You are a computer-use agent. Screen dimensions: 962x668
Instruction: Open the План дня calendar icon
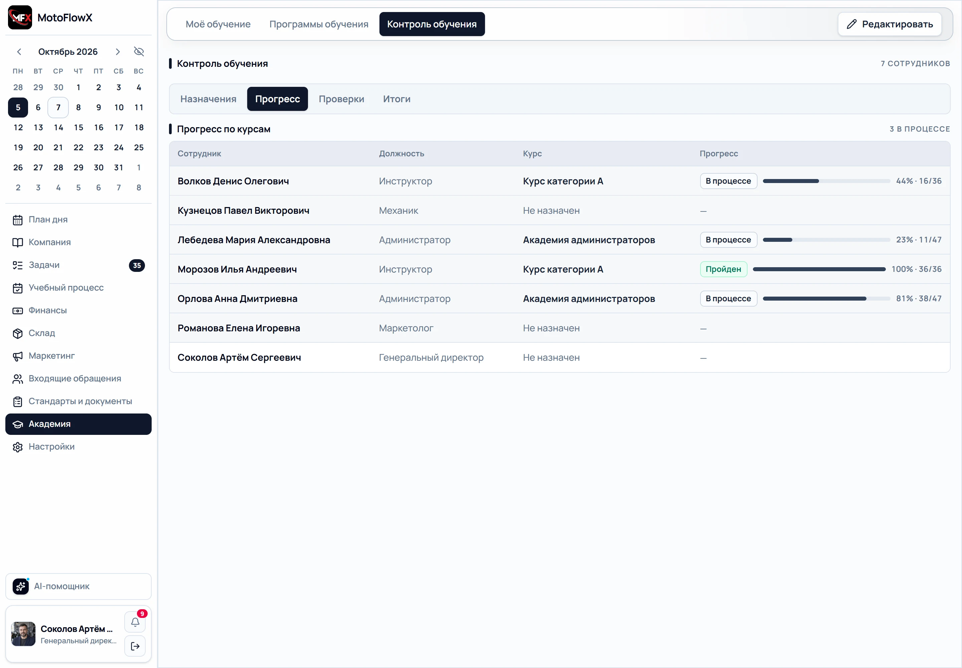coord(18,220)
